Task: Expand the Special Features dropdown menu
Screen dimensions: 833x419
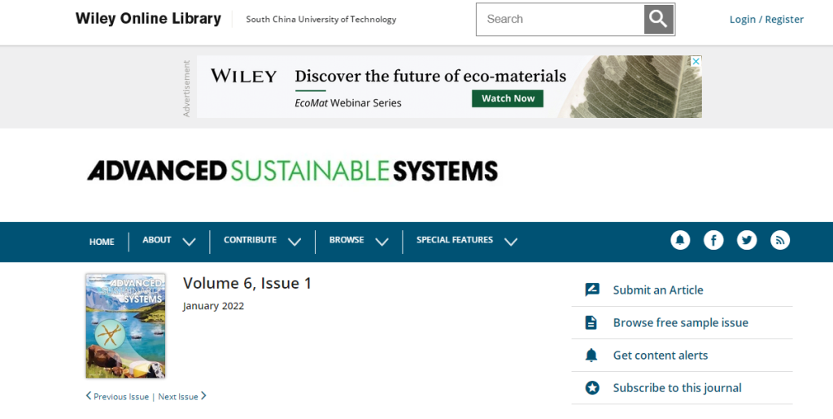Action: [466, 241]
